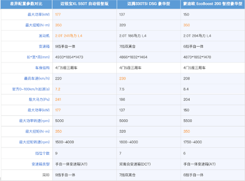245x181 pixels.
Task: Select gear count 7 in 挡位个数 row
Action: coord(120,153)
